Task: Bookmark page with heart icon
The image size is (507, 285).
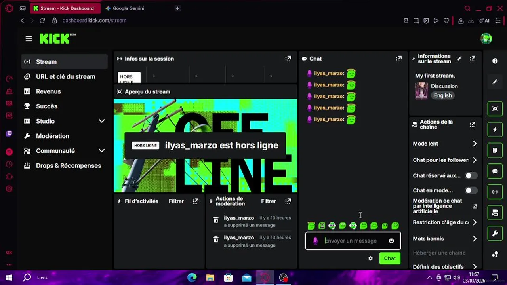Action: tap(446, 21)
